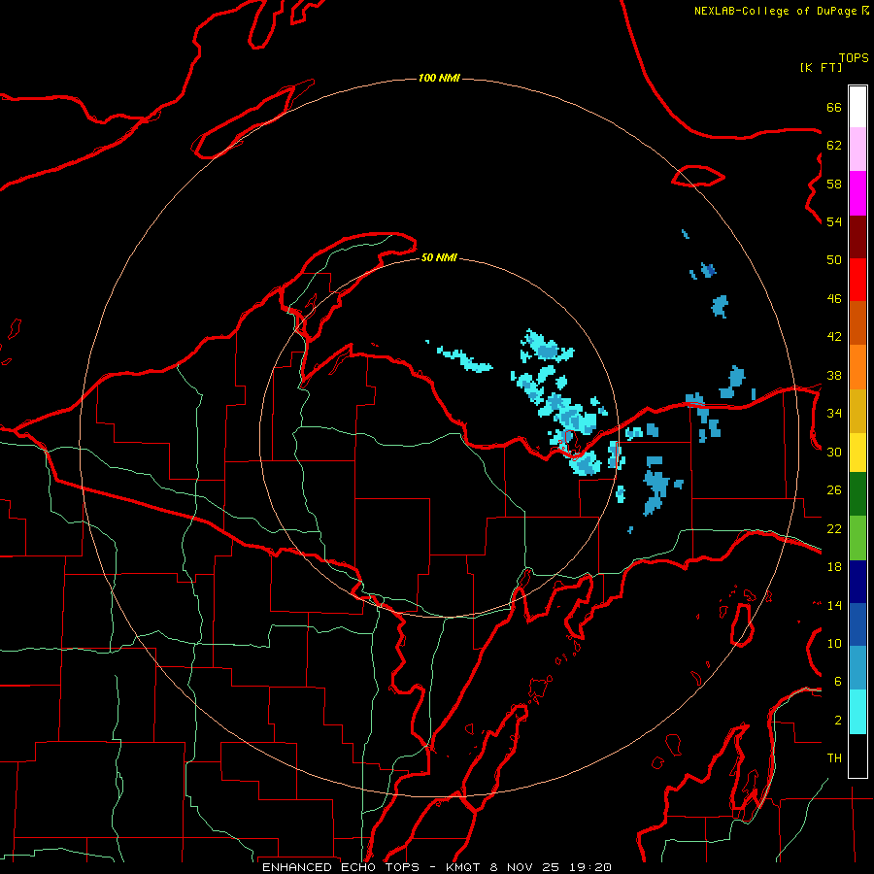The height and width of the screenshot is (874, 874).
Task: Click the KMQT radar site identifier
Action: 464,867
